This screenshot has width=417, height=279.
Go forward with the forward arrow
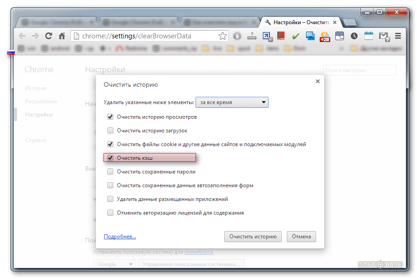click(35, 36)
